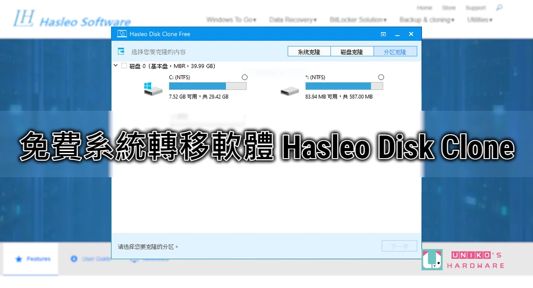Screen dimensions: 533x288
Task: Open the Windows To Go menu on webpage
Action: 231,20
